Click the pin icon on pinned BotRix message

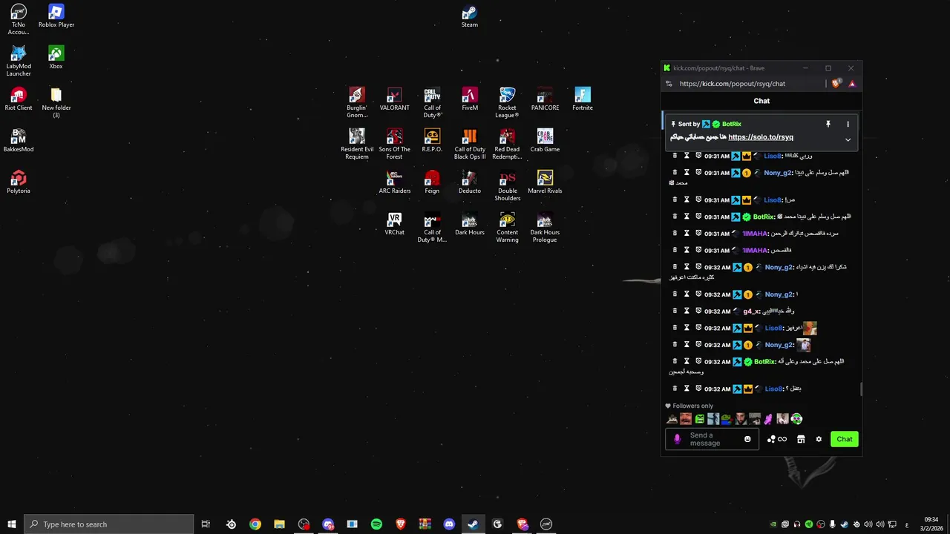pos(828,124)
